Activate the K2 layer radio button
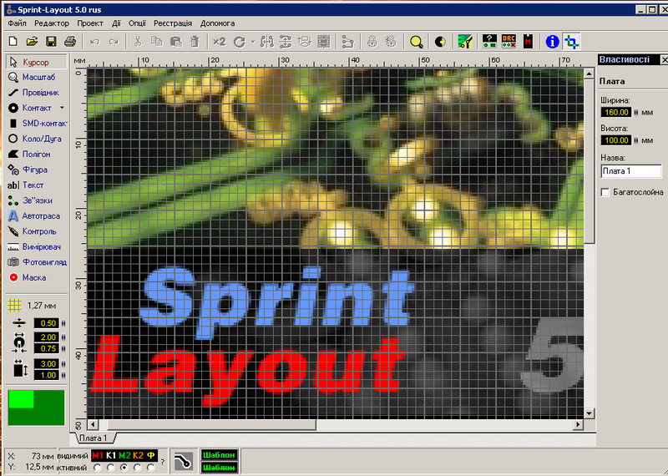The height and width of the screenshot is (476, 668). point(137,468)
